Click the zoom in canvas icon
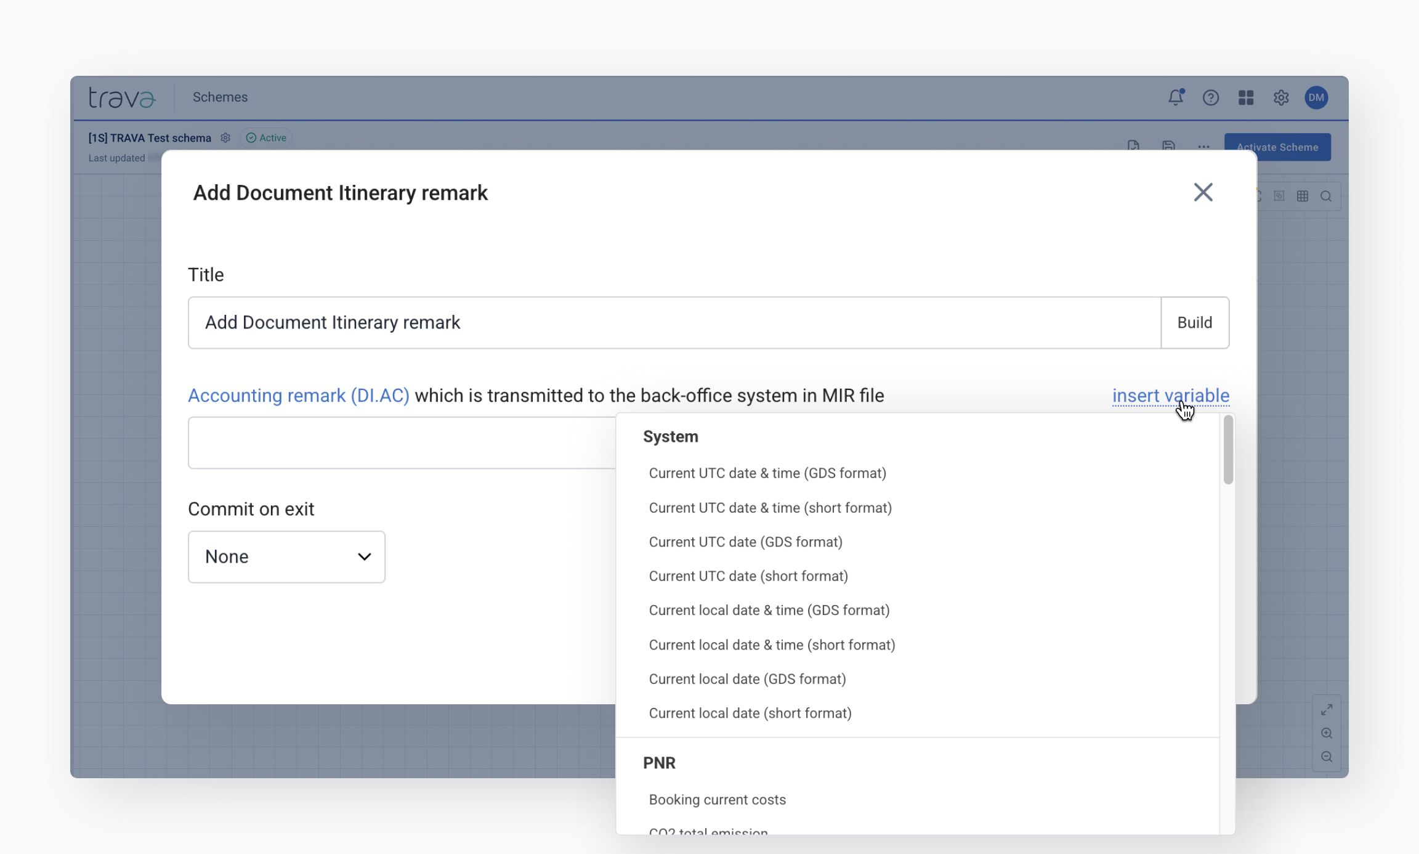The height and width of the screenshot is (854, 1419). click(x=1327, y=733)
